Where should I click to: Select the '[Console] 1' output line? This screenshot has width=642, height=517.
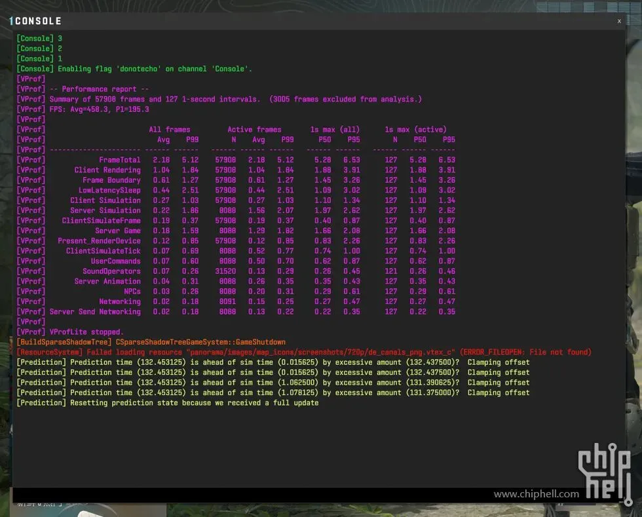[39, 58]
